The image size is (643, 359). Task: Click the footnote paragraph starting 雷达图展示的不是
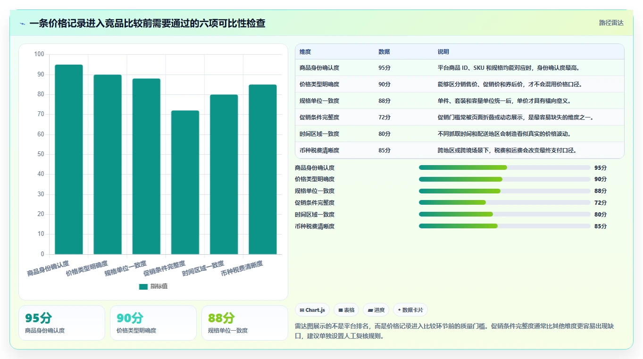tap(454, 331)
